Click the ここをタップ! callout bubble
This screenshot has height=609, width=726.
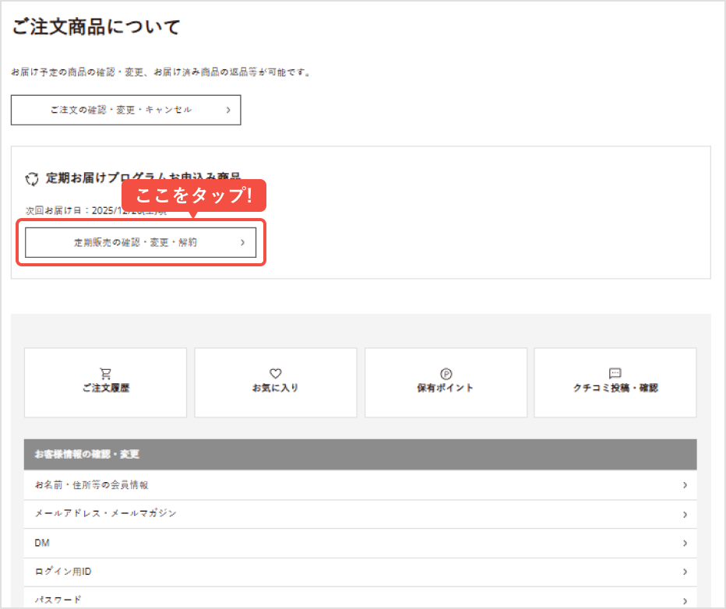193,196
